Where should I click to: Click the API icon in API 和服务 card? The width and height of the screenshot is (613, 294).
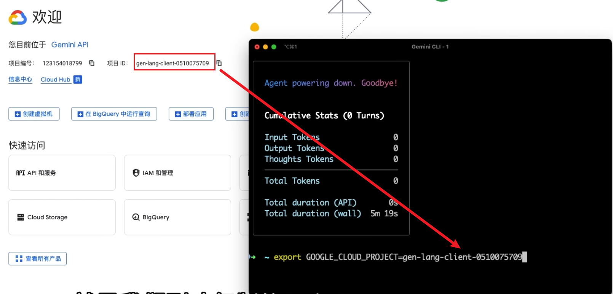pos(21,173)
